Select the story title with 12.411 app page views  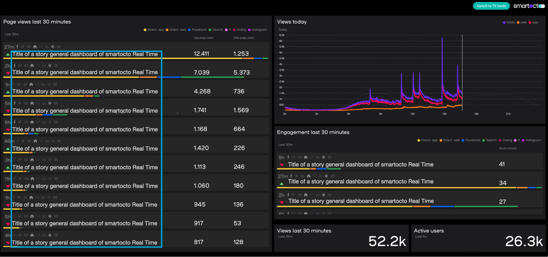(x=85, y=54)
